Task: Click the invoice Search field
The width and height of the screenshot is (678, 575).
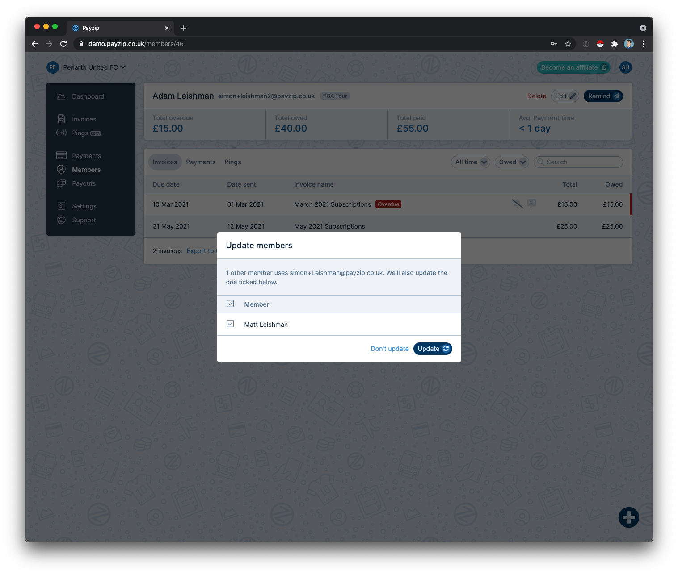Action: 578,162
